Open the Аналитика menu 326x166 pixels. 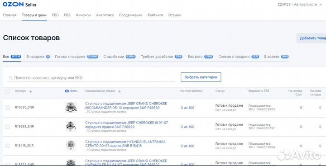(x=105, y=15)
